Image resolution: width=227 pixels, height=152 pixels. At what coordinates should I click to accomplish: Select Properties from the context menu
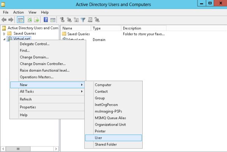tap(28, 107)
